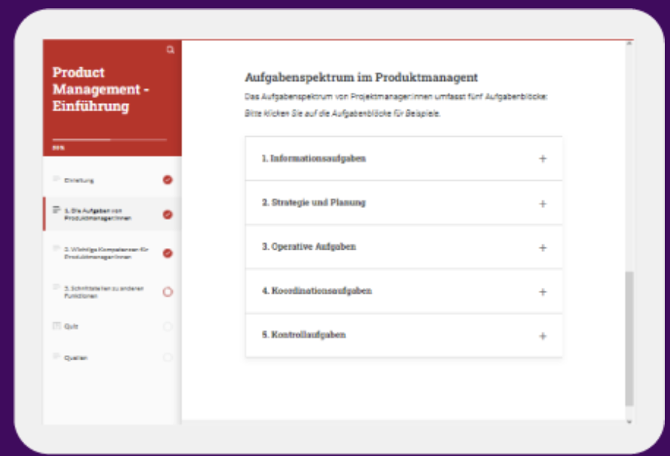The height and width of the screenshot is (456, 670).
Task: Click the Aufgabenspektrum im Produktmanagent heading
Action: pyautogui.click(x=361, y=77)
